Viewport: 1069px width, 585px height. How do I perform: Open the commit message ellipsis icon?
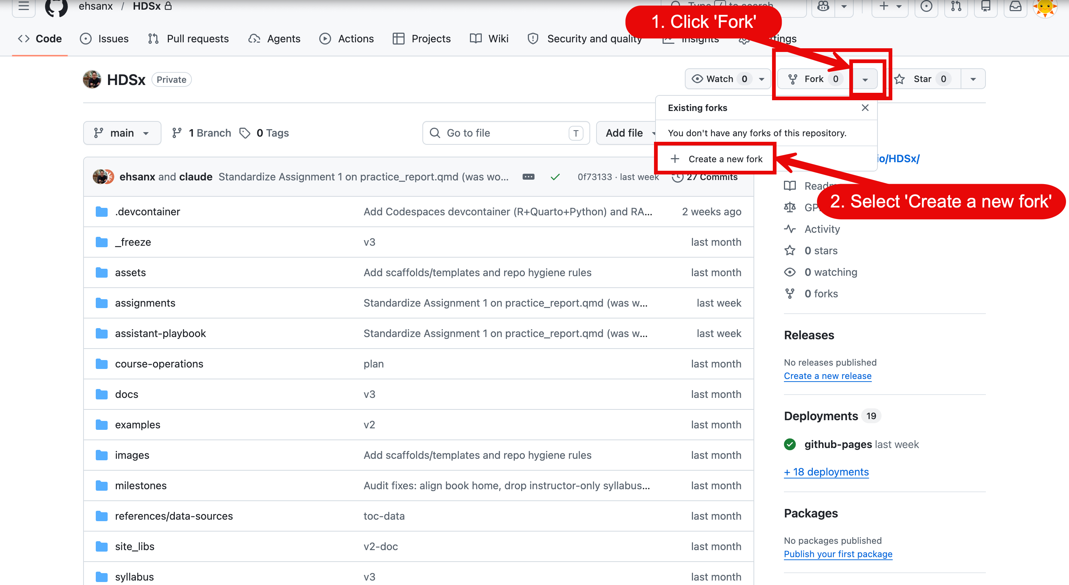528,177
